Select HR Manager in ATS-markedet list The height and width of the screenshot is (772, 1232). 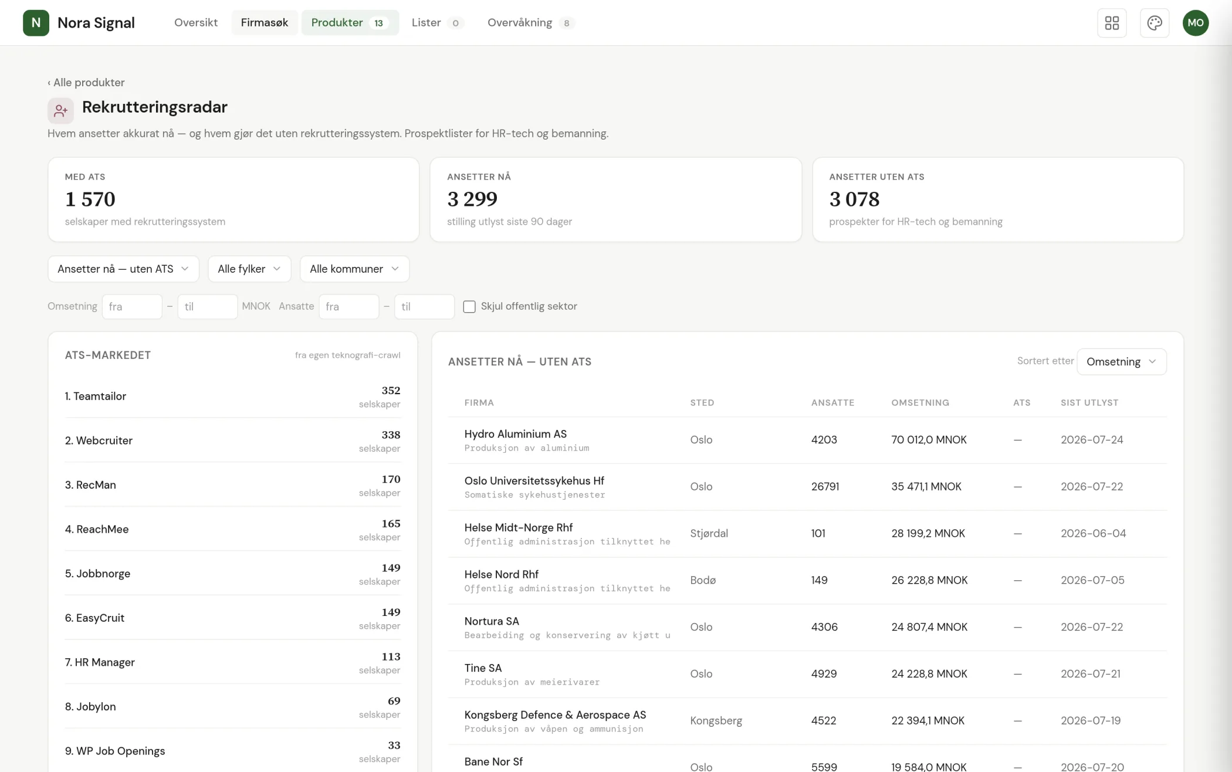pos(233,662)
